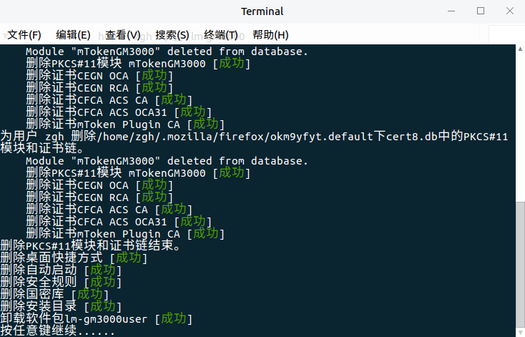Open the 搜索(S) menu
The width and height of the screenshot is (525, 337).
(172, 35)
